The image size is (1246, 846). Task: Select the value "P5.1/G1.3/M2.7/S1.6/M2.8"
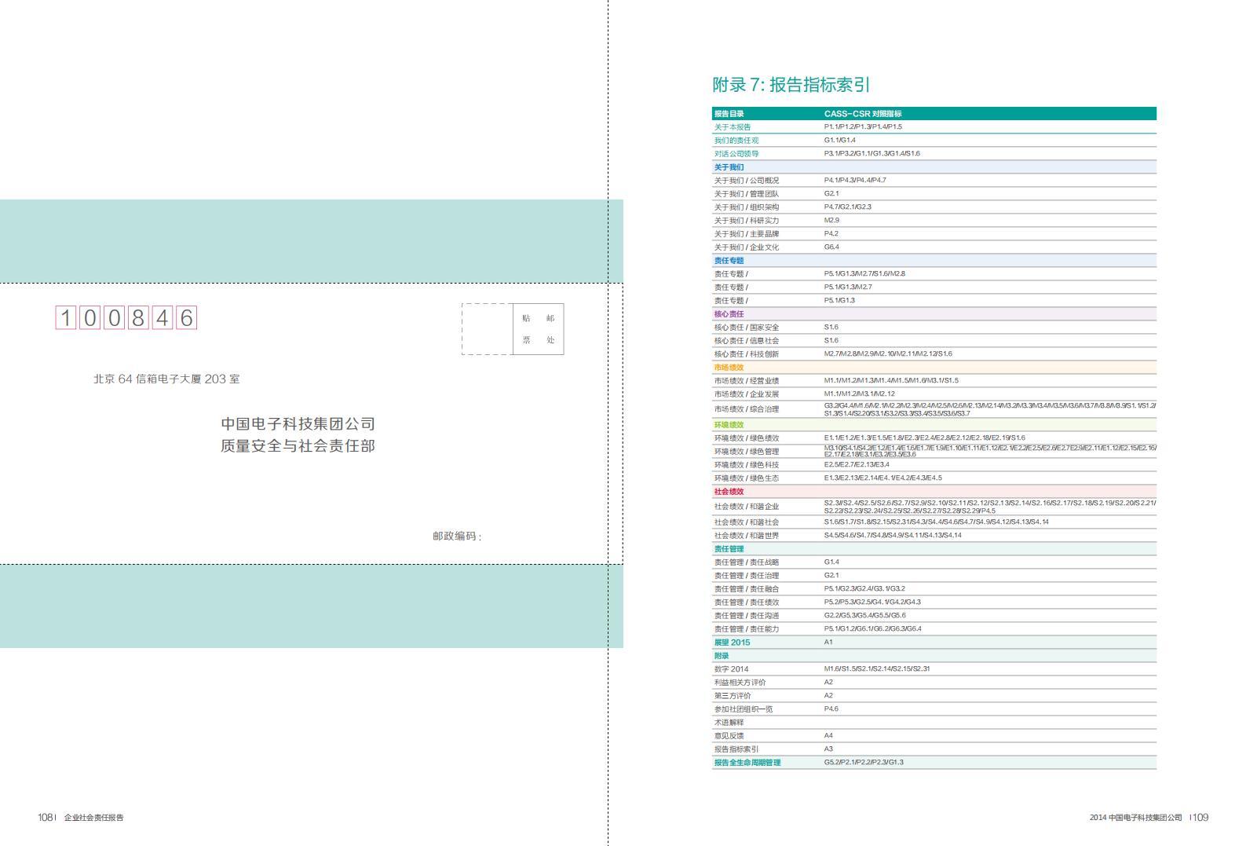click(x=864, y=274)
